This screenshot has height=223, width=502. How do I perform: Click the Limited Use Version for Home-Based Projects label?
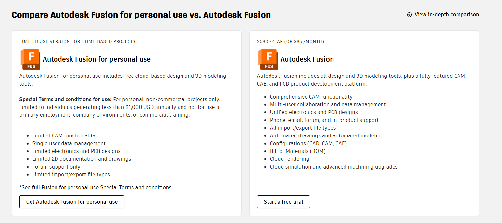pos(77,41)
